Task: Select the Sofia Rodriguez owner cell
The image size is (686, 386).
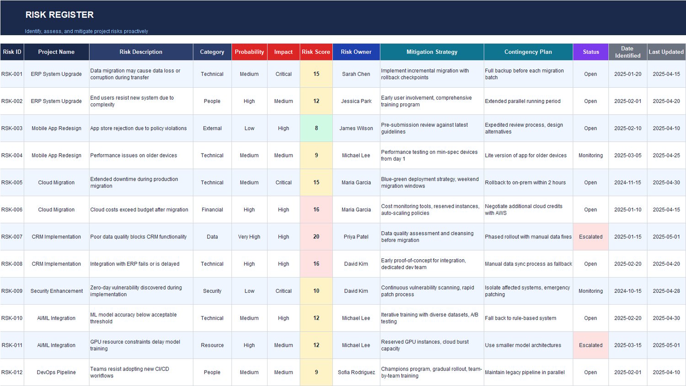Action: coord(356,372)
